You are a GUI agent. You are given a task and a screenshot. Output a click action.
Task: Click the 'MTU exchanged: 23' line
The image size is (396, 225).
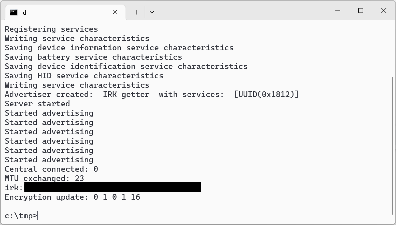[44, 178]
